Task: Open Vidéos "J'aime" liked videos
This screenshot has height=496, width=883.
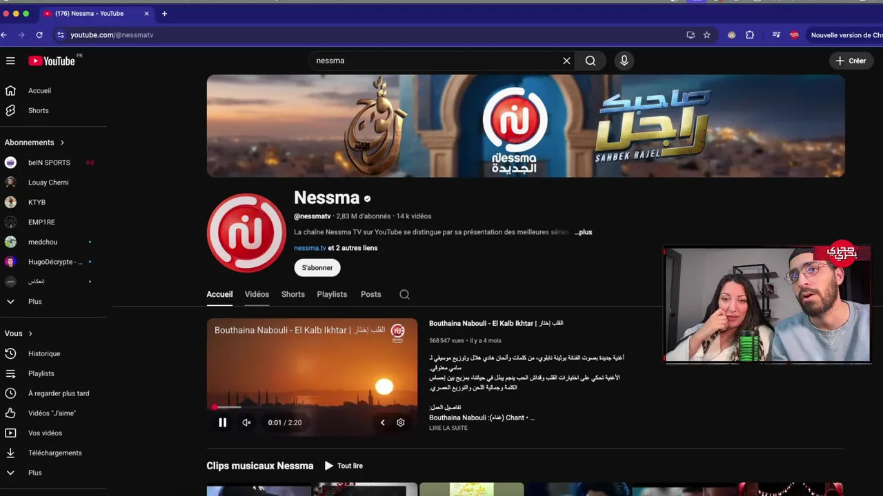Action: click(52, 413)
